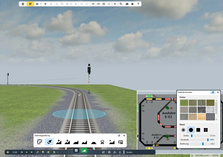Save the layout with the disk icon

(37, 4)
